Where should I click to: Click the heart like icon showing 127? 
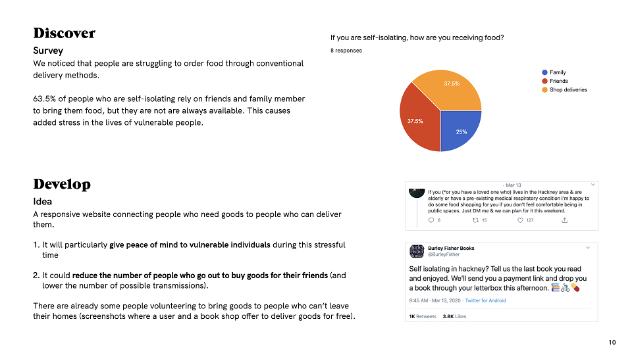pos(520,220)
